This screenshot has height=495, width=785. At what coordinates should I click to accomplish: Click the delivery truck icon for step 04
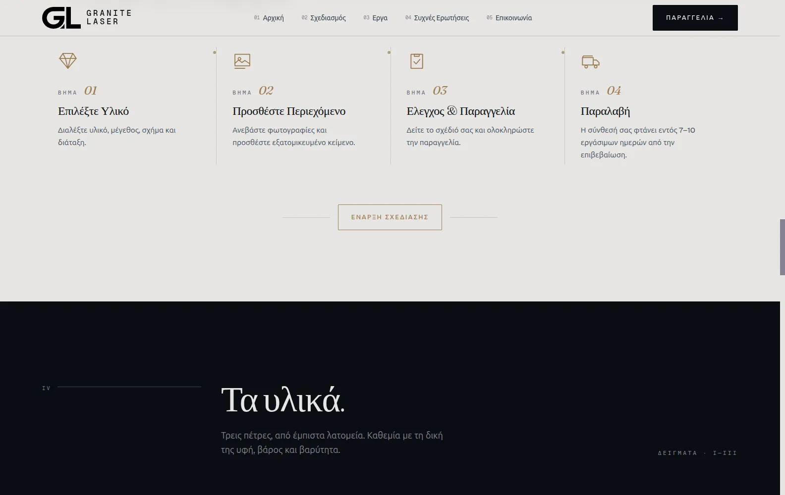click(x=590, y=61)
